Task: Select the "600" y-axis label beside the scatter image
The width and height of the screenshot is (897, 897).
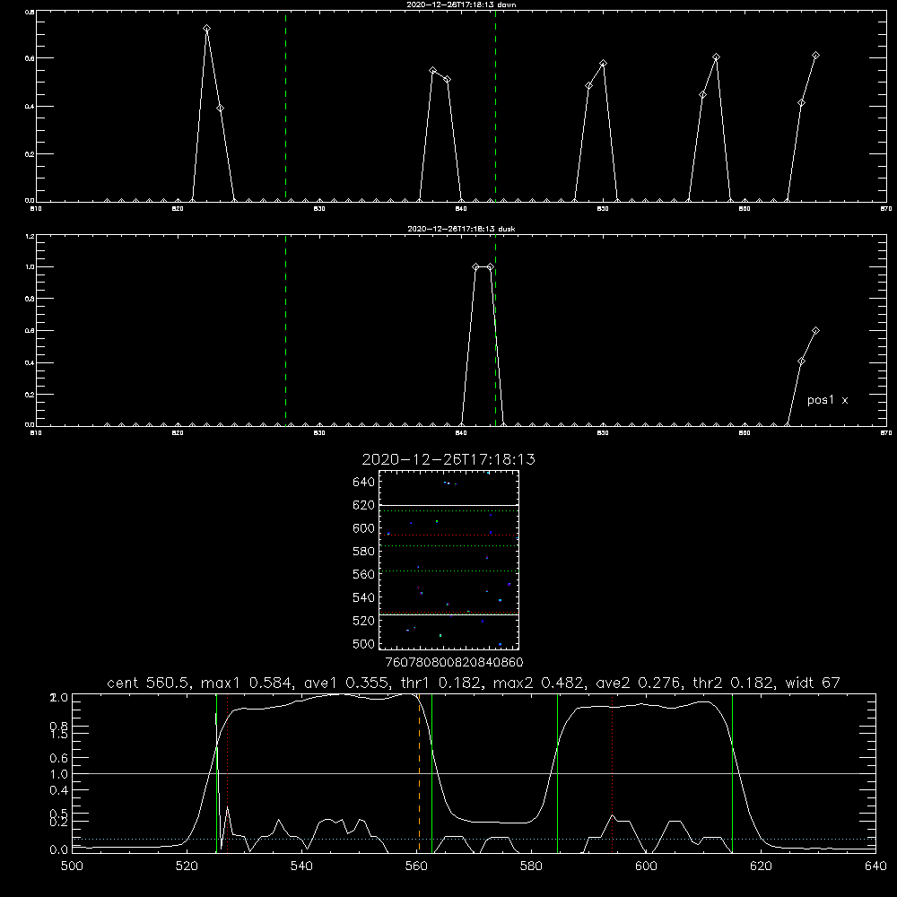Action: (x=364, y=528)
